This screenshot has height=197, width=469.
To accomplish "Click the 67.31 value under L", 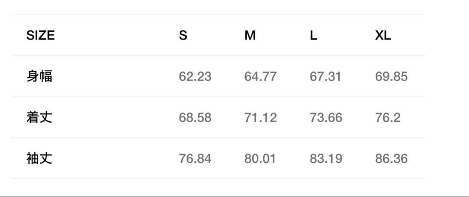I will pyautogui.click(x=325, y=77).
